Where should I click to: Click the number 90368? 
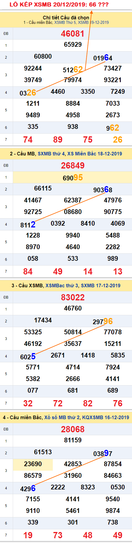click(x=103, y=190)
